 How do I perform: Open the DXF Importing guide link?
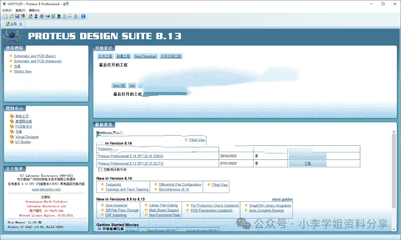click(x=116, y=215)
